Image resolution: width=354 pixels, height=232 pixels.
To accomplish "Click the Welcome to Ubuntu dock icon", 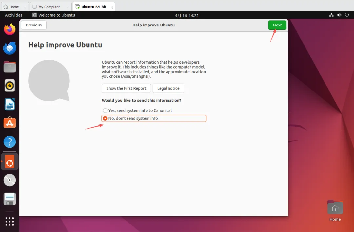I will pos(10,161).
